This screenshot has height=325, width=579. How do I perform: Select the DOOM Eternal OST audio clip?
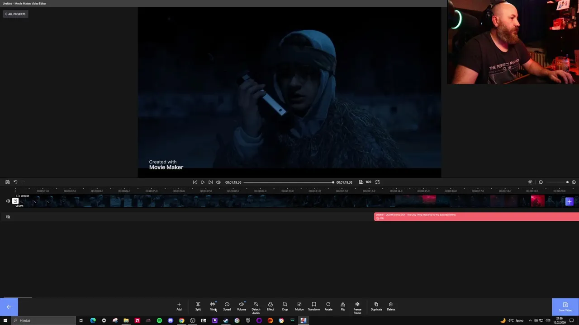point(476,217)
